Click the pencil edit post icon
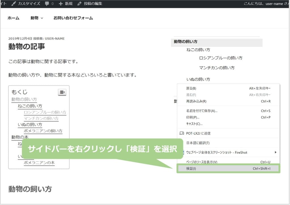This screenshot has width=290, height=205. click(x=79, y=4)
